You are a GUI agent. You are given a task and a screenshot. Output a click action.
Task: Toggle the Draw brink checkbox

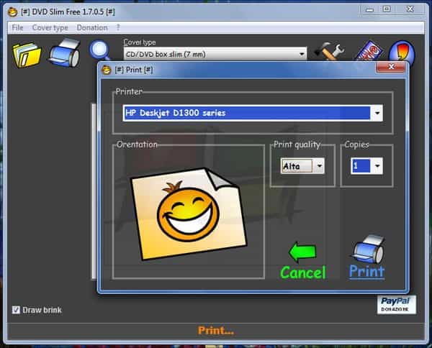[16, 310]
